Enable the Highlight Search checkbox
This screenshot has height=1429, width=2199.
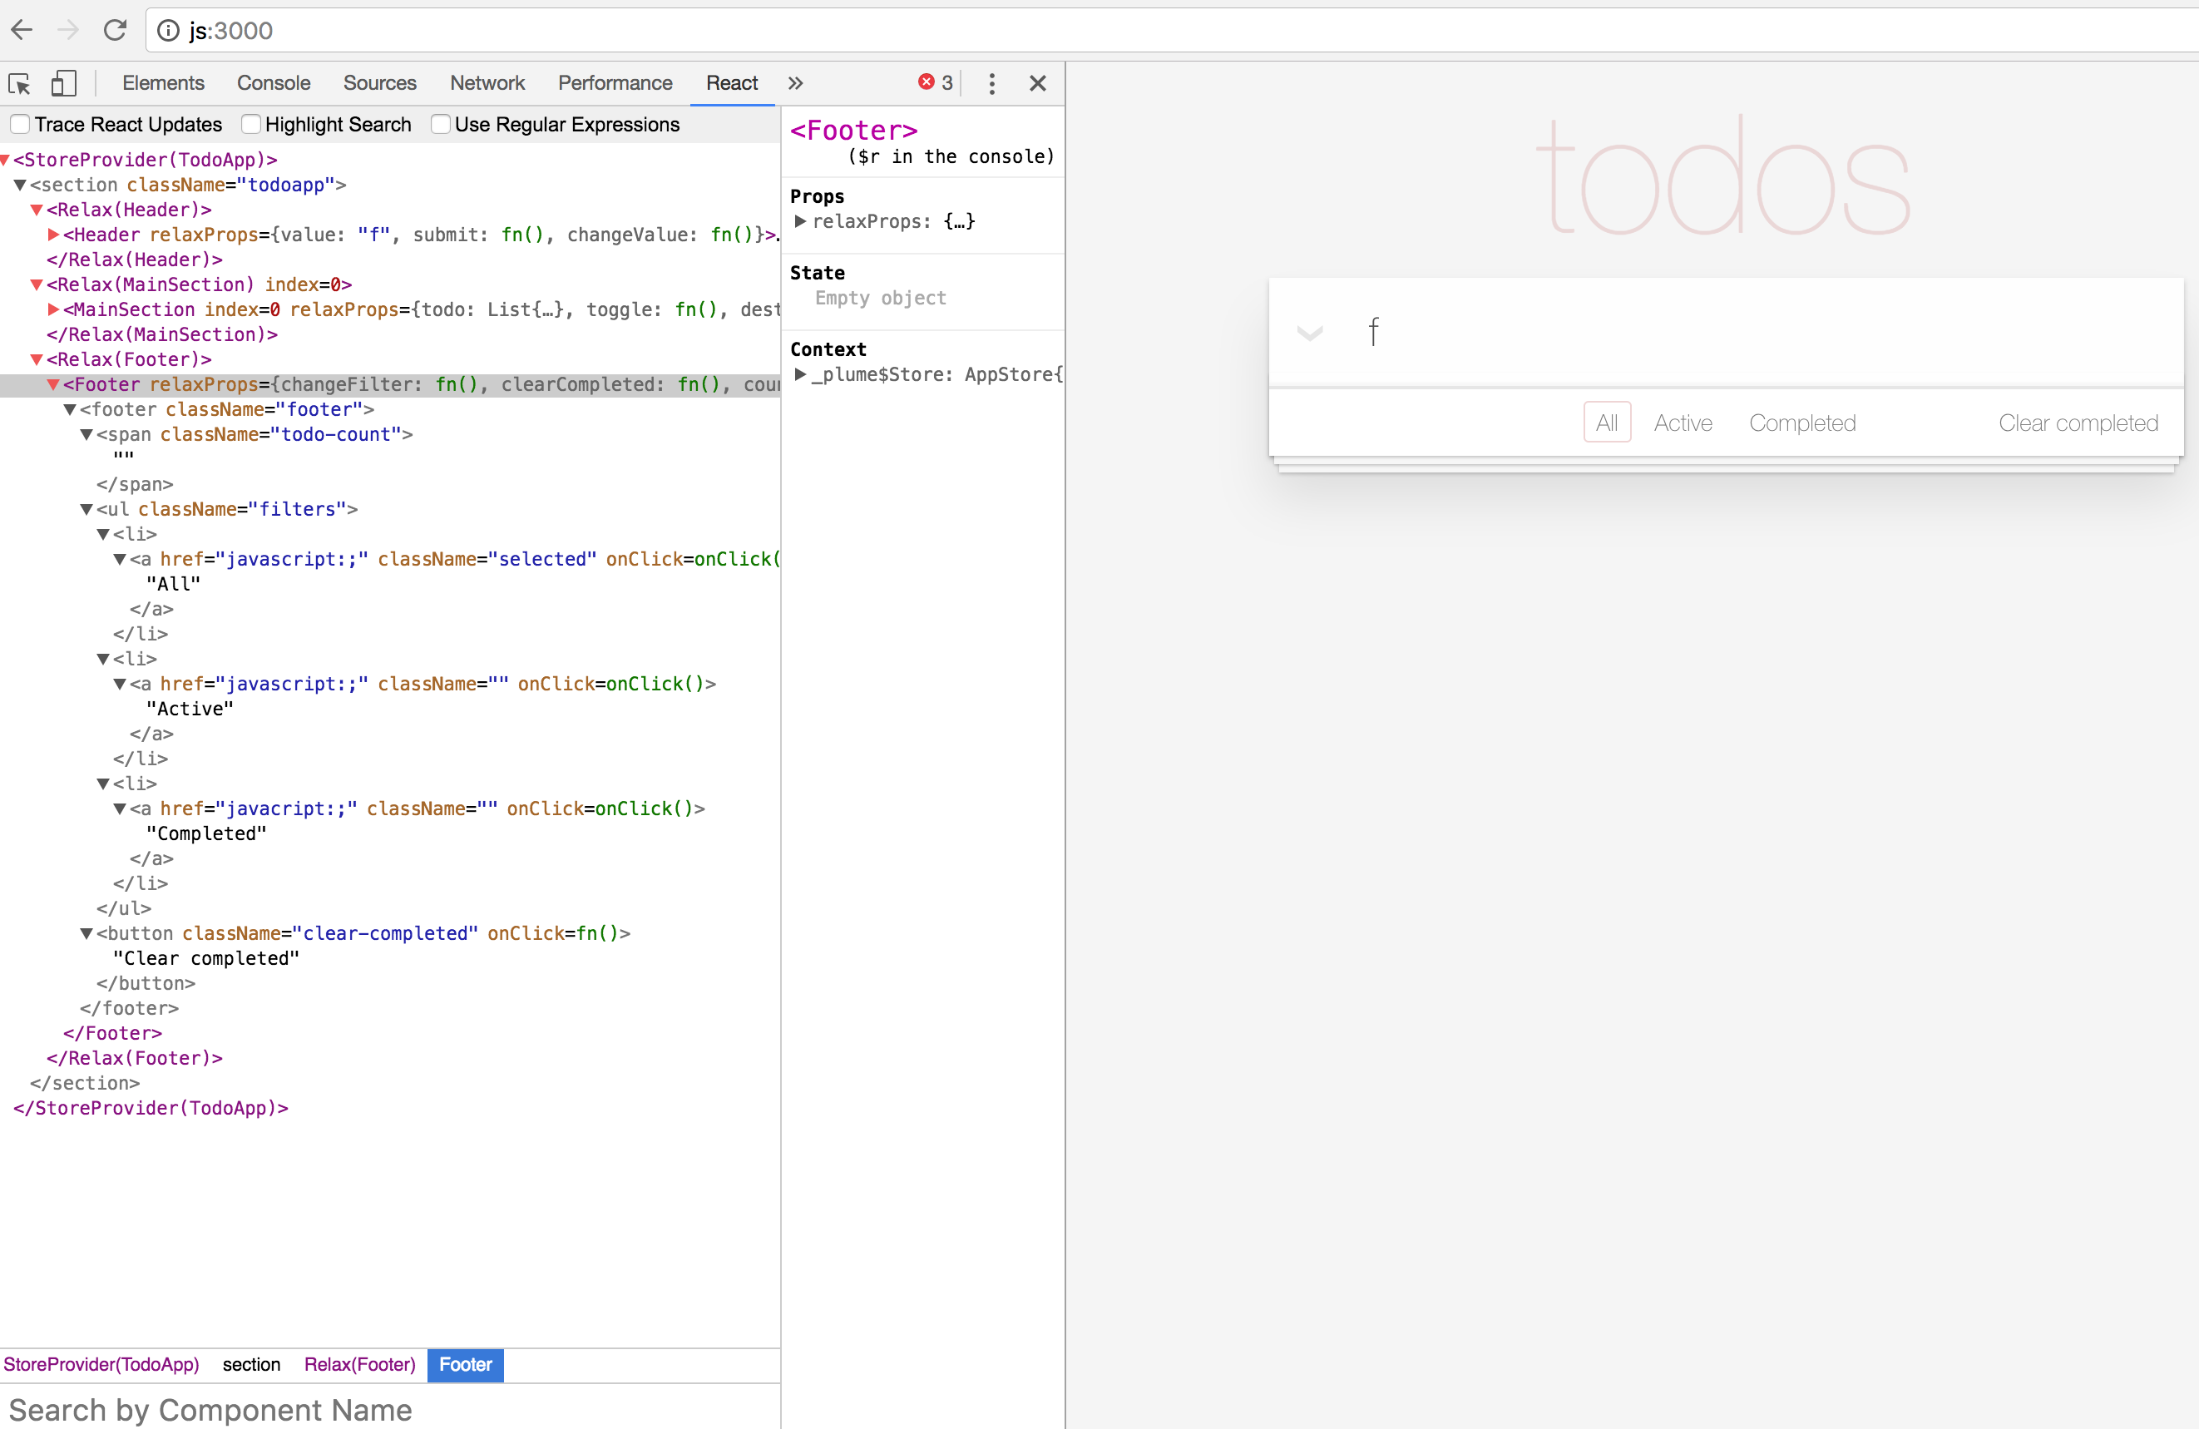(250, 124)
